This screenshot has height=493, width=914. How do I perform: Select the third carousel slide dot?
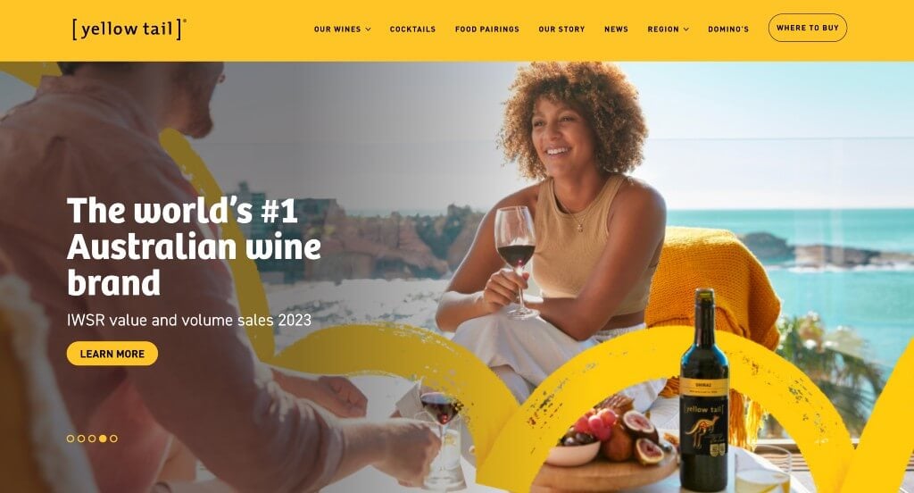tap(92, 439)
